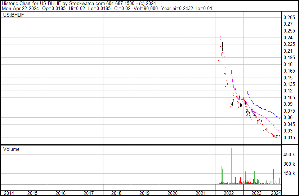
Task: Select the 2018 year label on the time axis
Action: (x=116, y=193)
